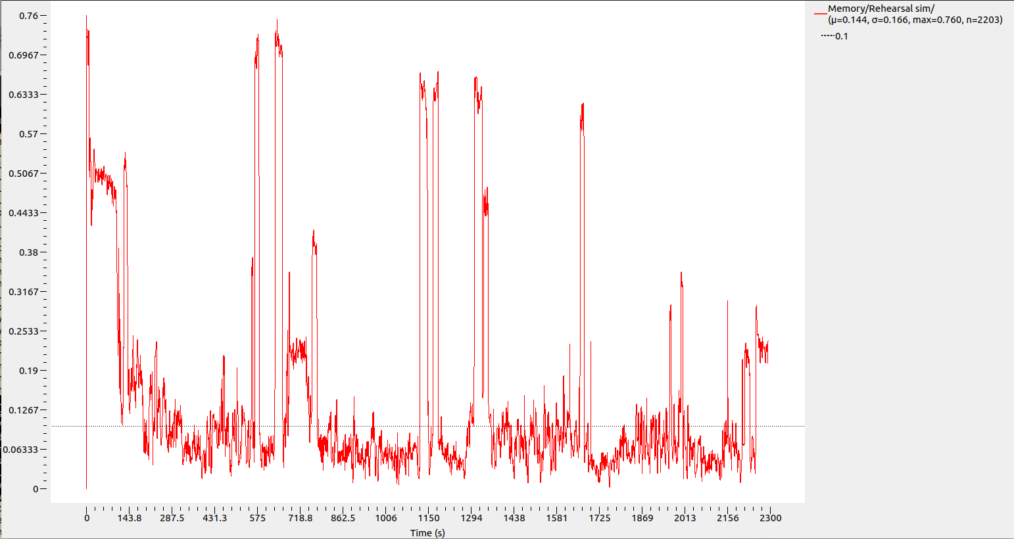Click the red Memory/Rehearsal sim legend line

pyautogui.click(x=820, y=13)
